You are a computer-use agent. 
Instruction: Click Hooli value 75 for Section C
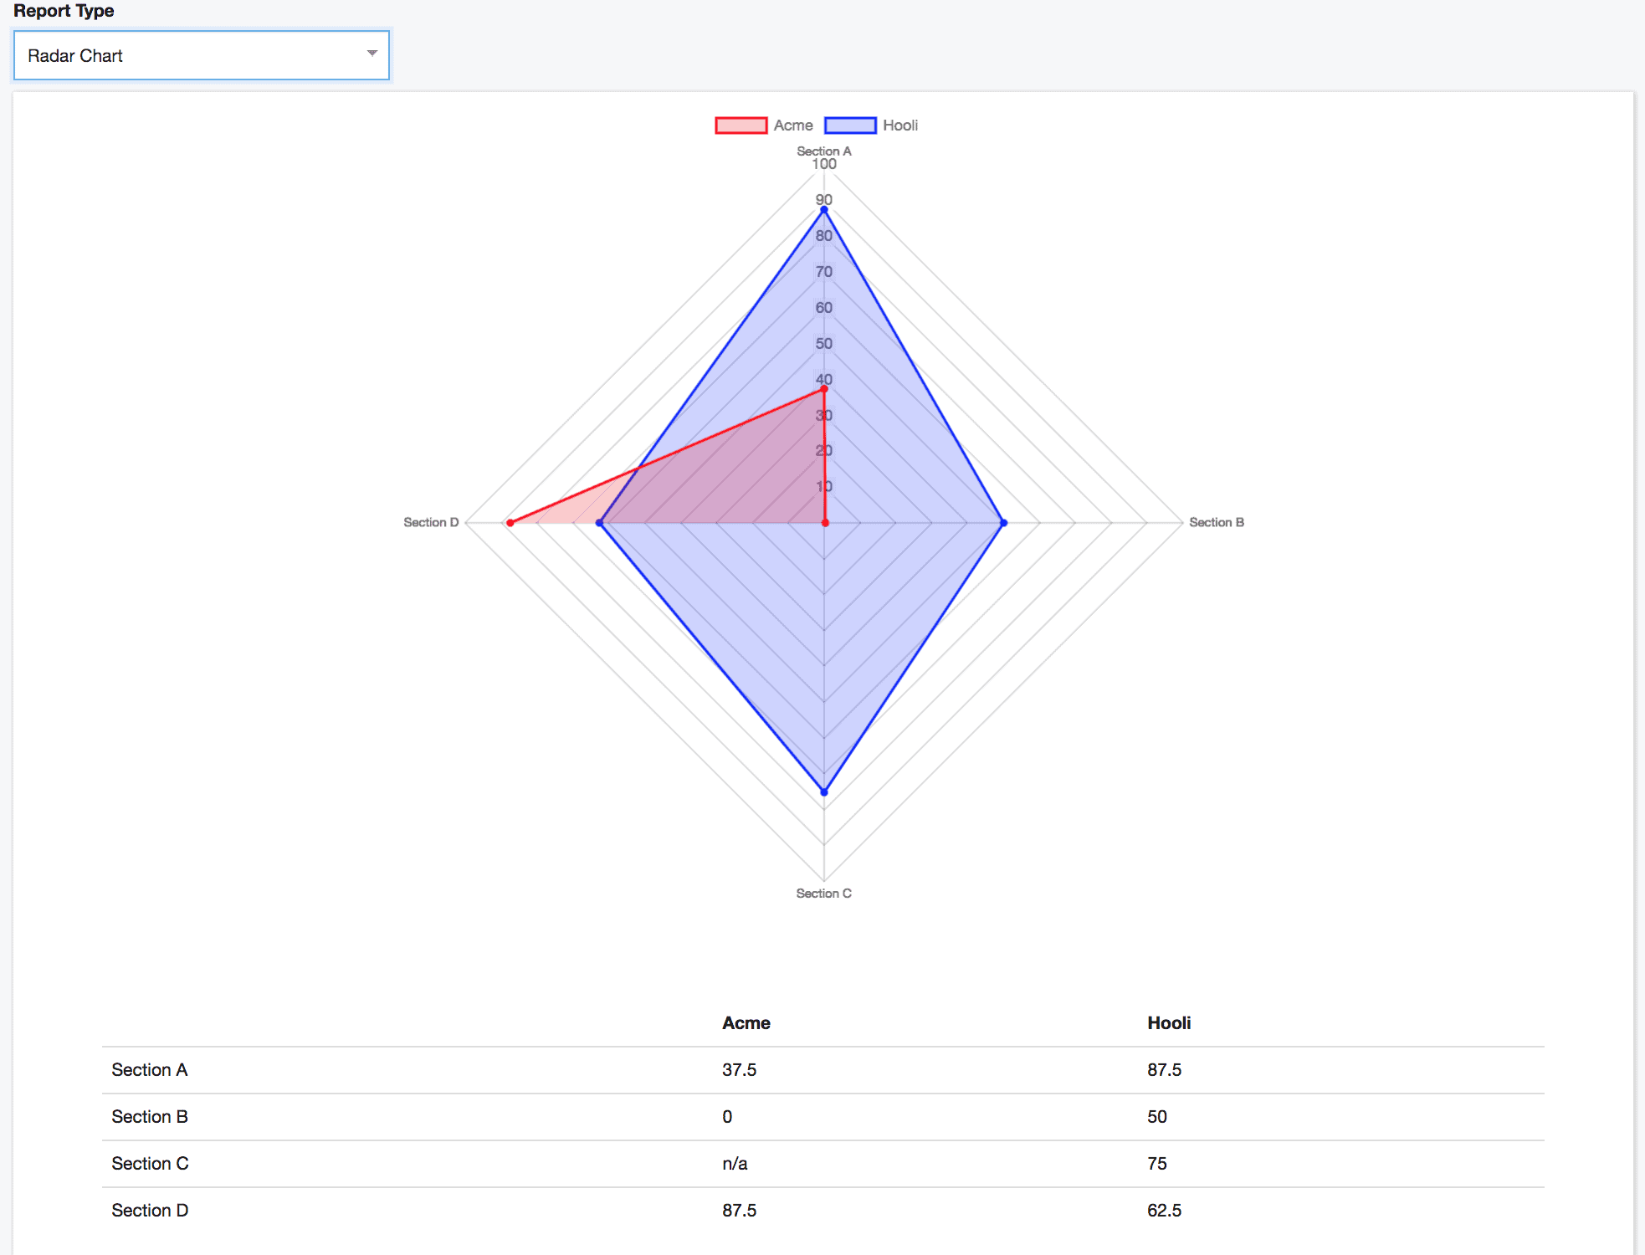(1157, 1164)
